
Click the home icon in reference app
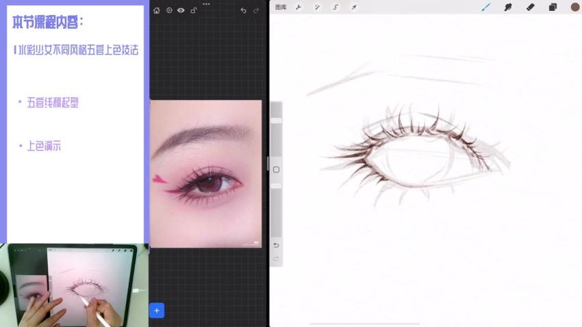point(157,10)
